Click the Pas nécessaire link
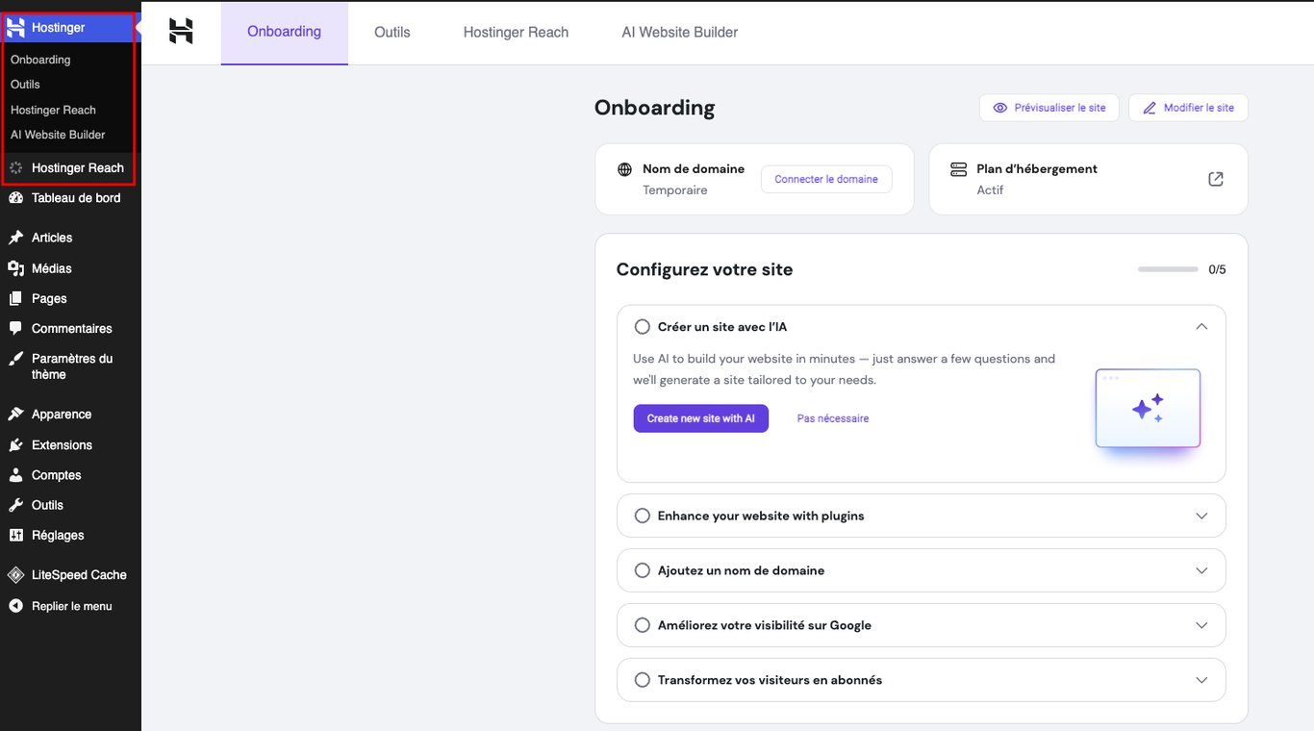Viewport: 1314px width, 731px height. pos(833,418)
